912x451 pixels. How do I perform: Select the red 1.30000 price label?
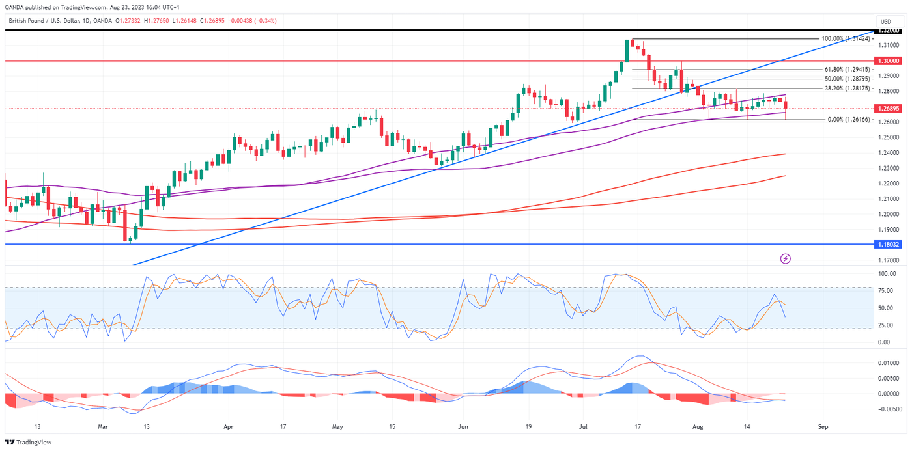coord(889,61)
